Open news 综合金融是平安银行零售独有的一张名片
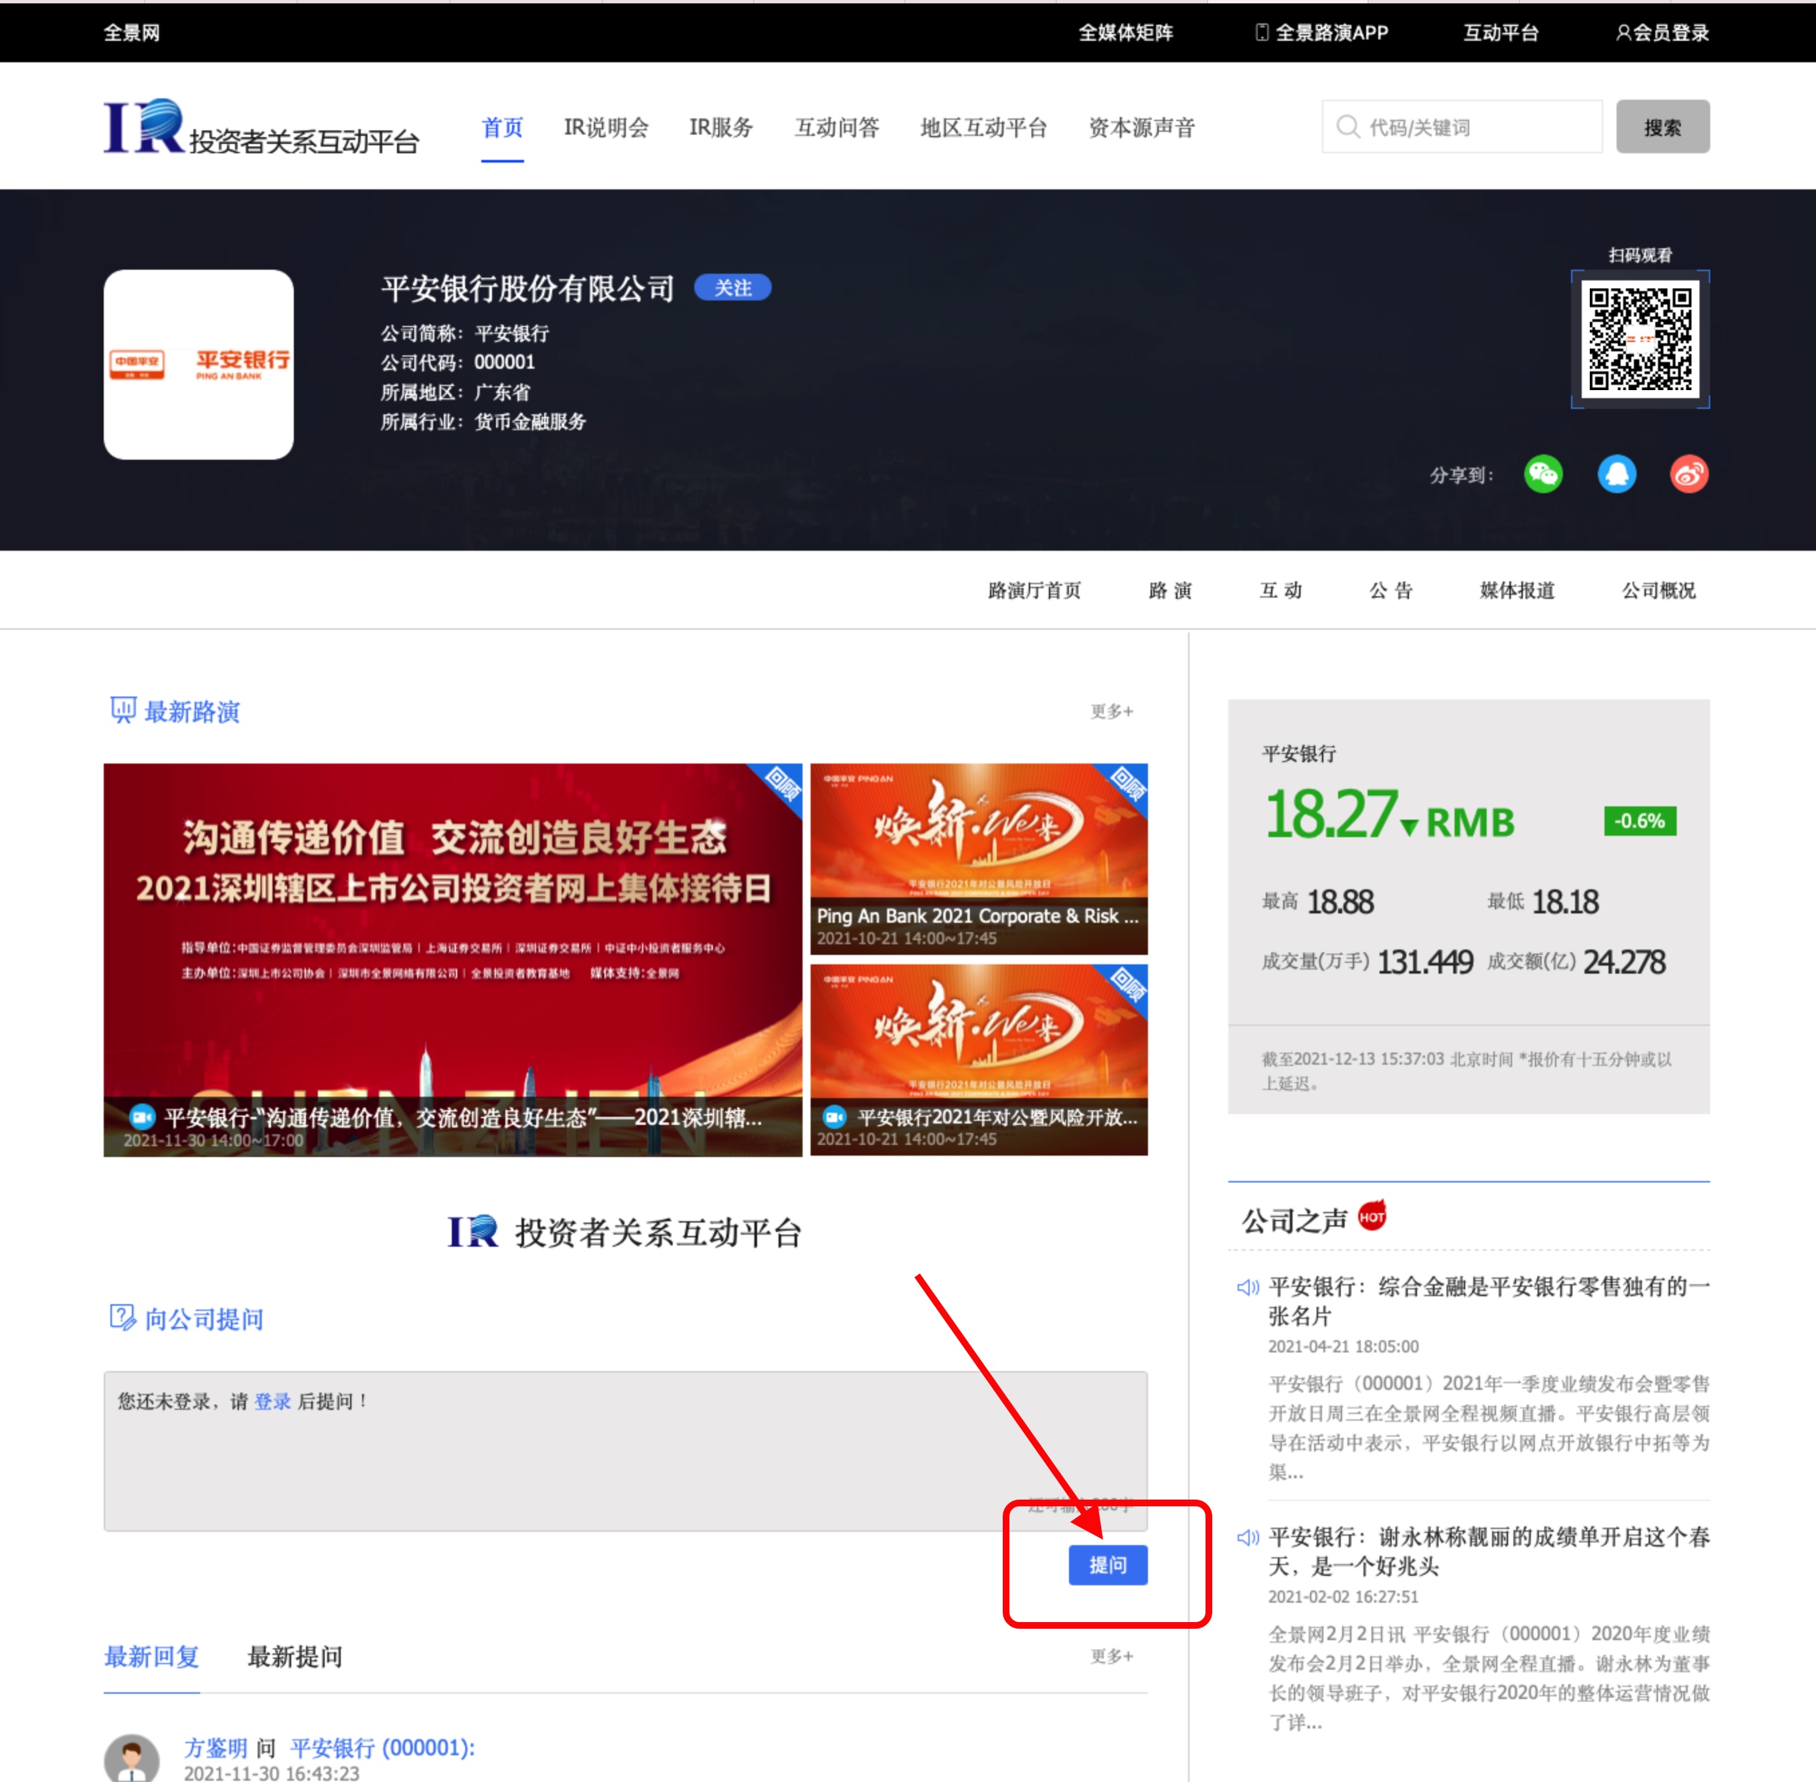The height and width of the screenshot is (1782, 1816). point(1489,1301)
